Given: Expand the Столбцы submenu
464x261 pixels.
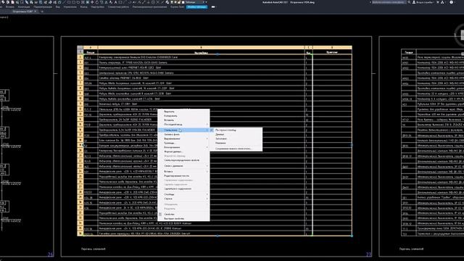Looking at the screenshot, I should (x=183, y=194).
